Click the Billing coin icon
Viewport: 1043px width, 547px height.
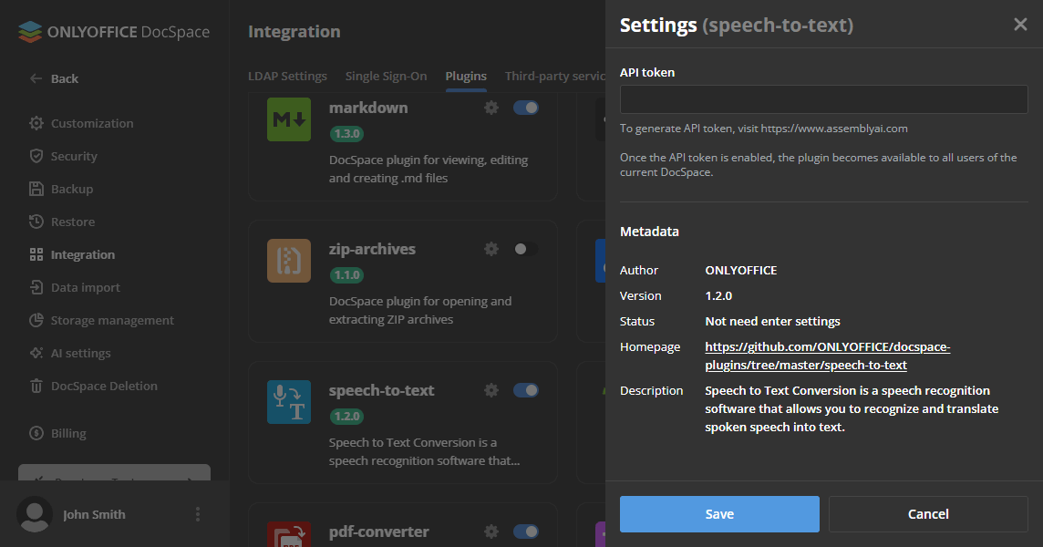(36, 433)
